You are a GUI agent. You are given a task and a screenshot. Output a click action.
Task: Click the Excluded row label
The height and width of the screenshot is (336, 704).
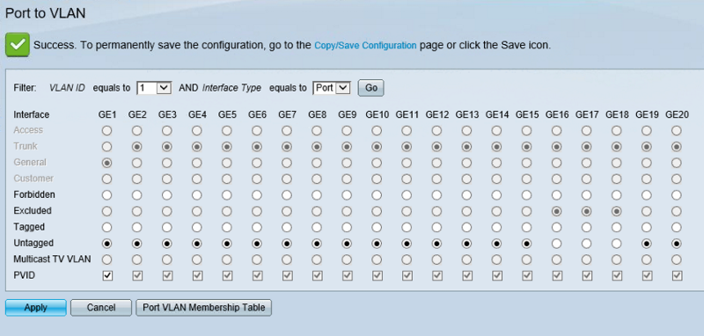click(33, 211)
